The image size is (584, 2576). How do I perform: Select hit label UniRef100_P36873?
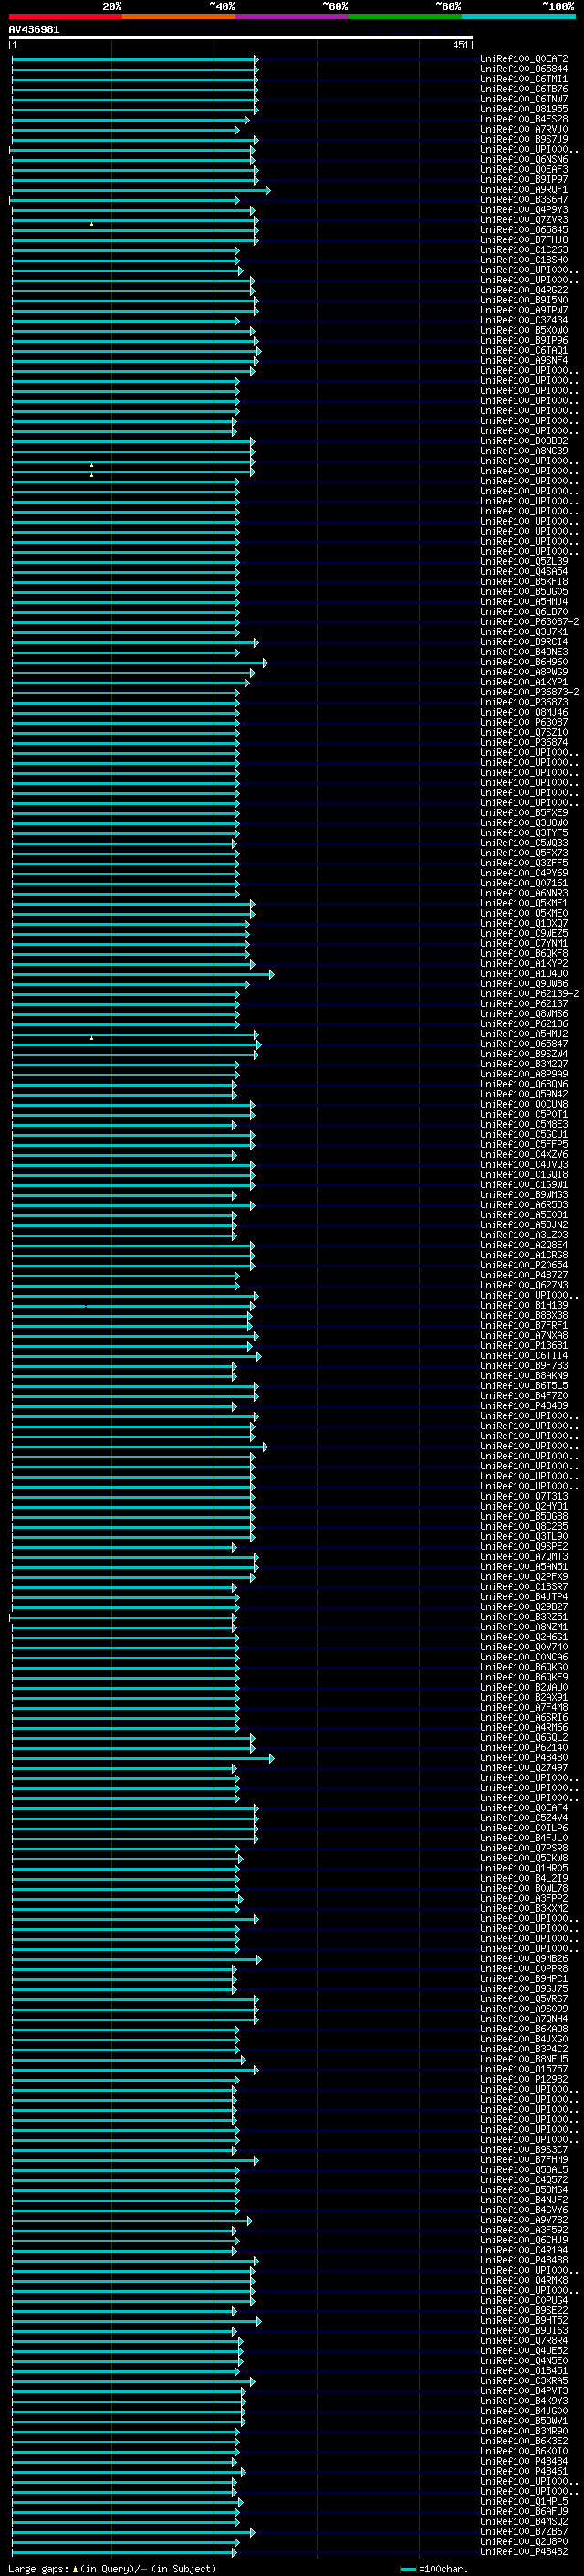(x=523, y=702)
